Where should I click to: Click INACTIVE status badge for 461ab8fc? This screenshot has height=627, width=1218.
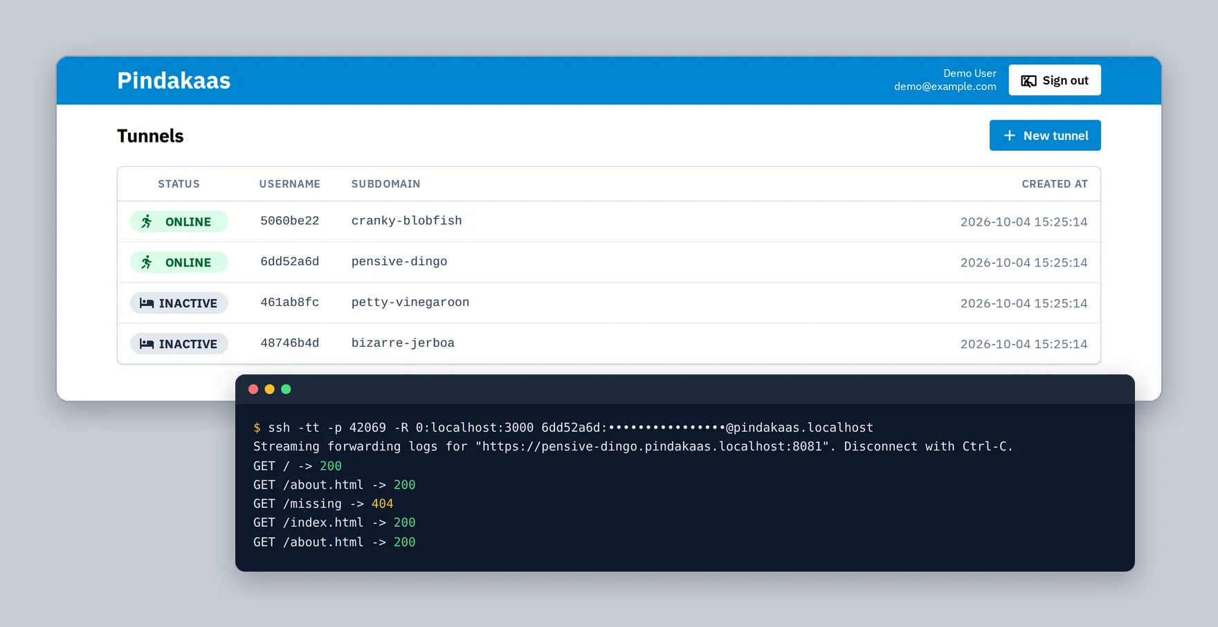click(179, 303)
